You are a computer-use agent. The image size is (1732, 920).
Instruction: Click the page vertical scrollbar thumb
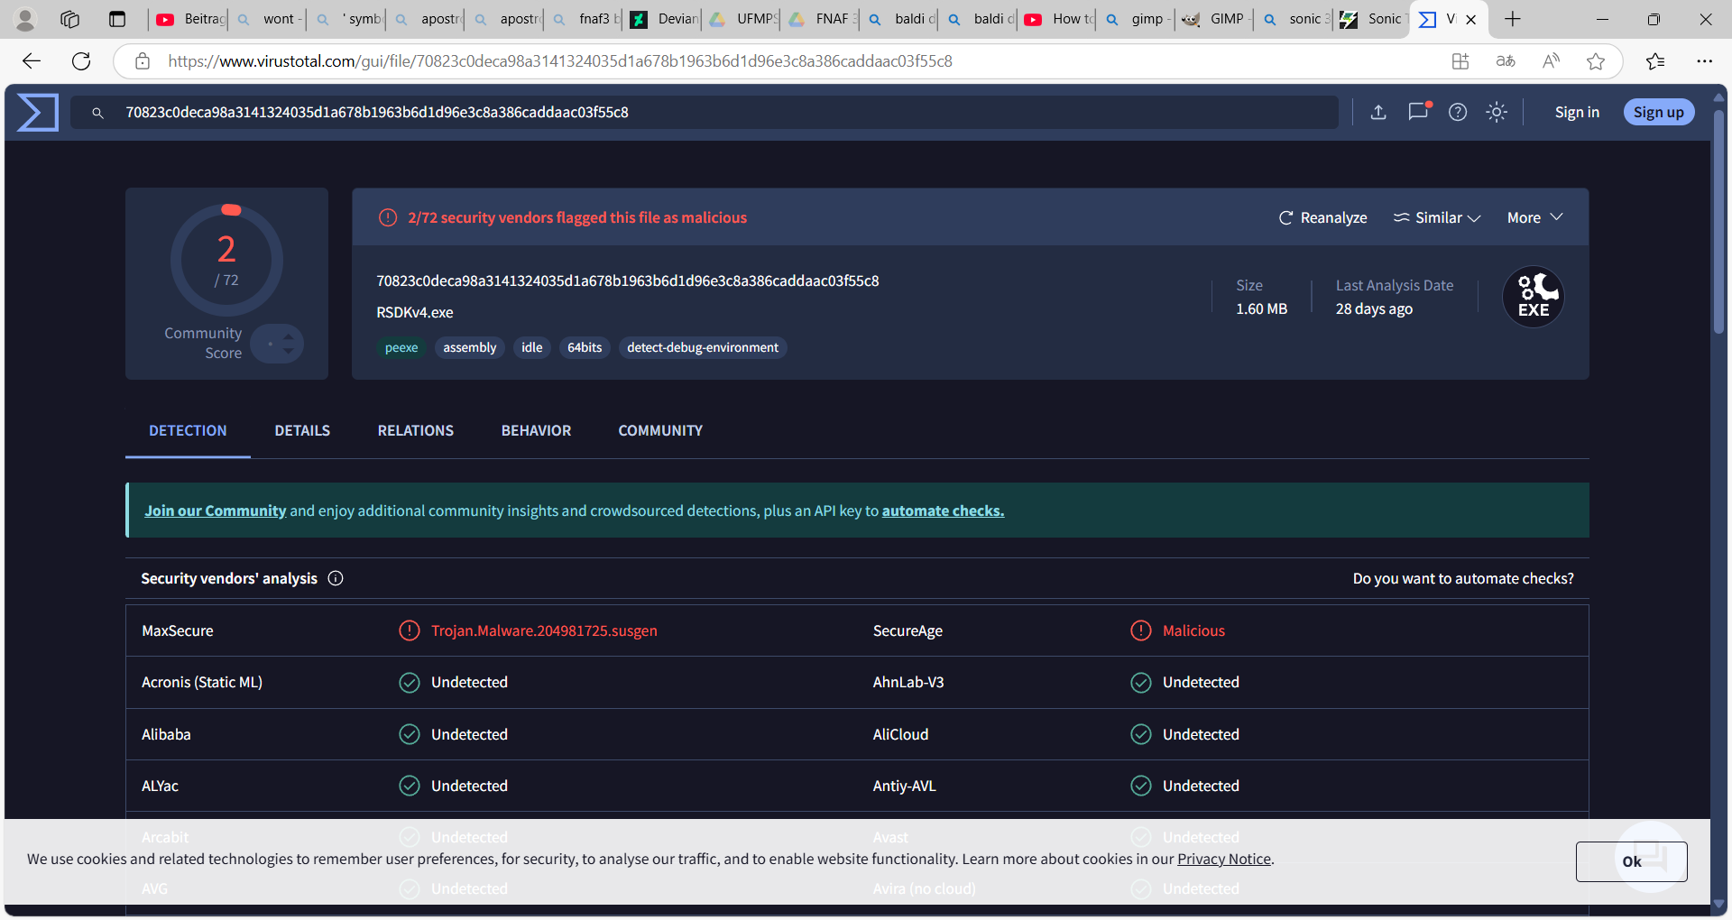click(x=1718, y=221)
